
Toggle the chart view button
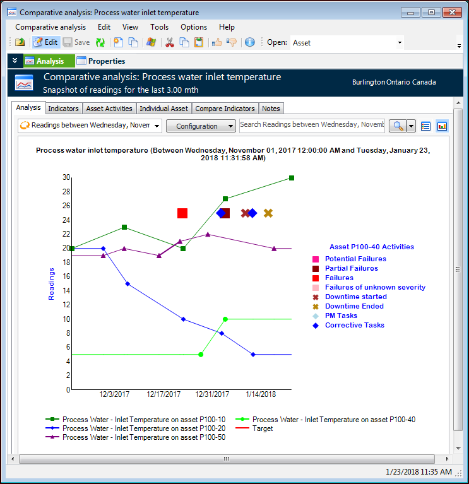pos(442,126)
